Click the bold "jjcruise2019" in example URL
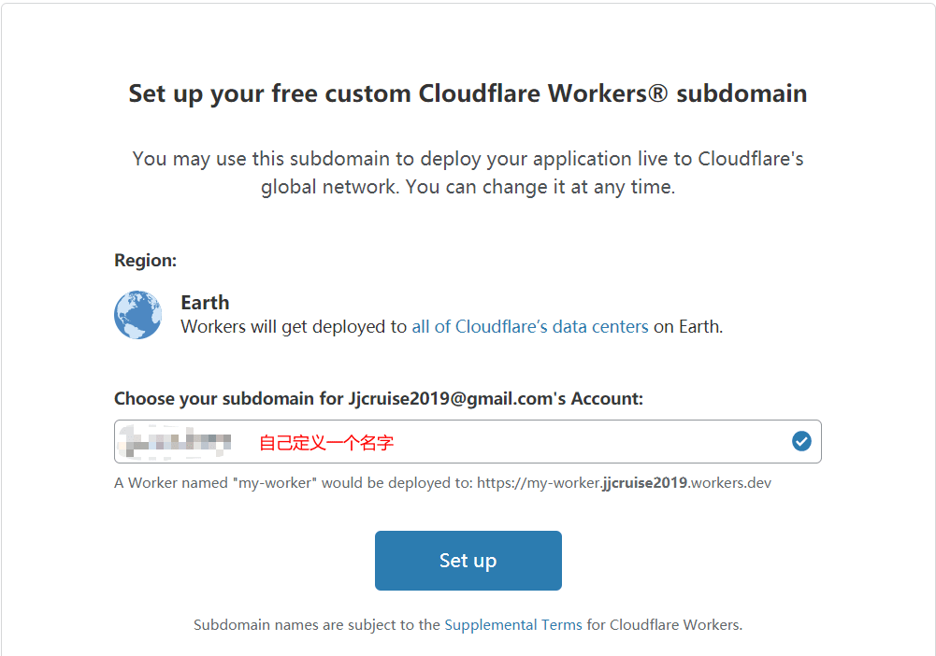The image size is (936, 656). pyautogui.click(x=645, y=483)
